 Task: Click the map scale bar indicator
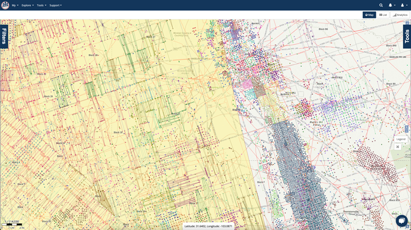point(13,224)
